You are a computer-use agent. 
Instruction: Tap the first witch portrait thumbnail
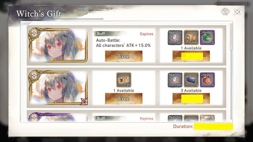click(58, 45)
